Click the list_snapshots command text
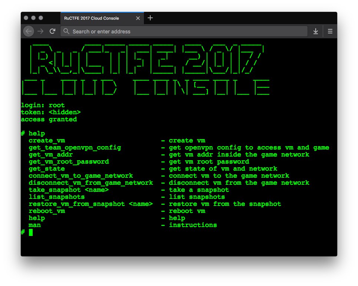 [57, 197]
